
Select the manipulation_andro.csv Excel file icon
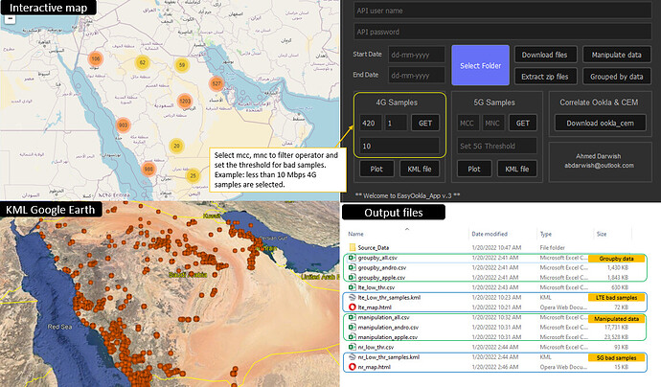click(x=353, y=328)
